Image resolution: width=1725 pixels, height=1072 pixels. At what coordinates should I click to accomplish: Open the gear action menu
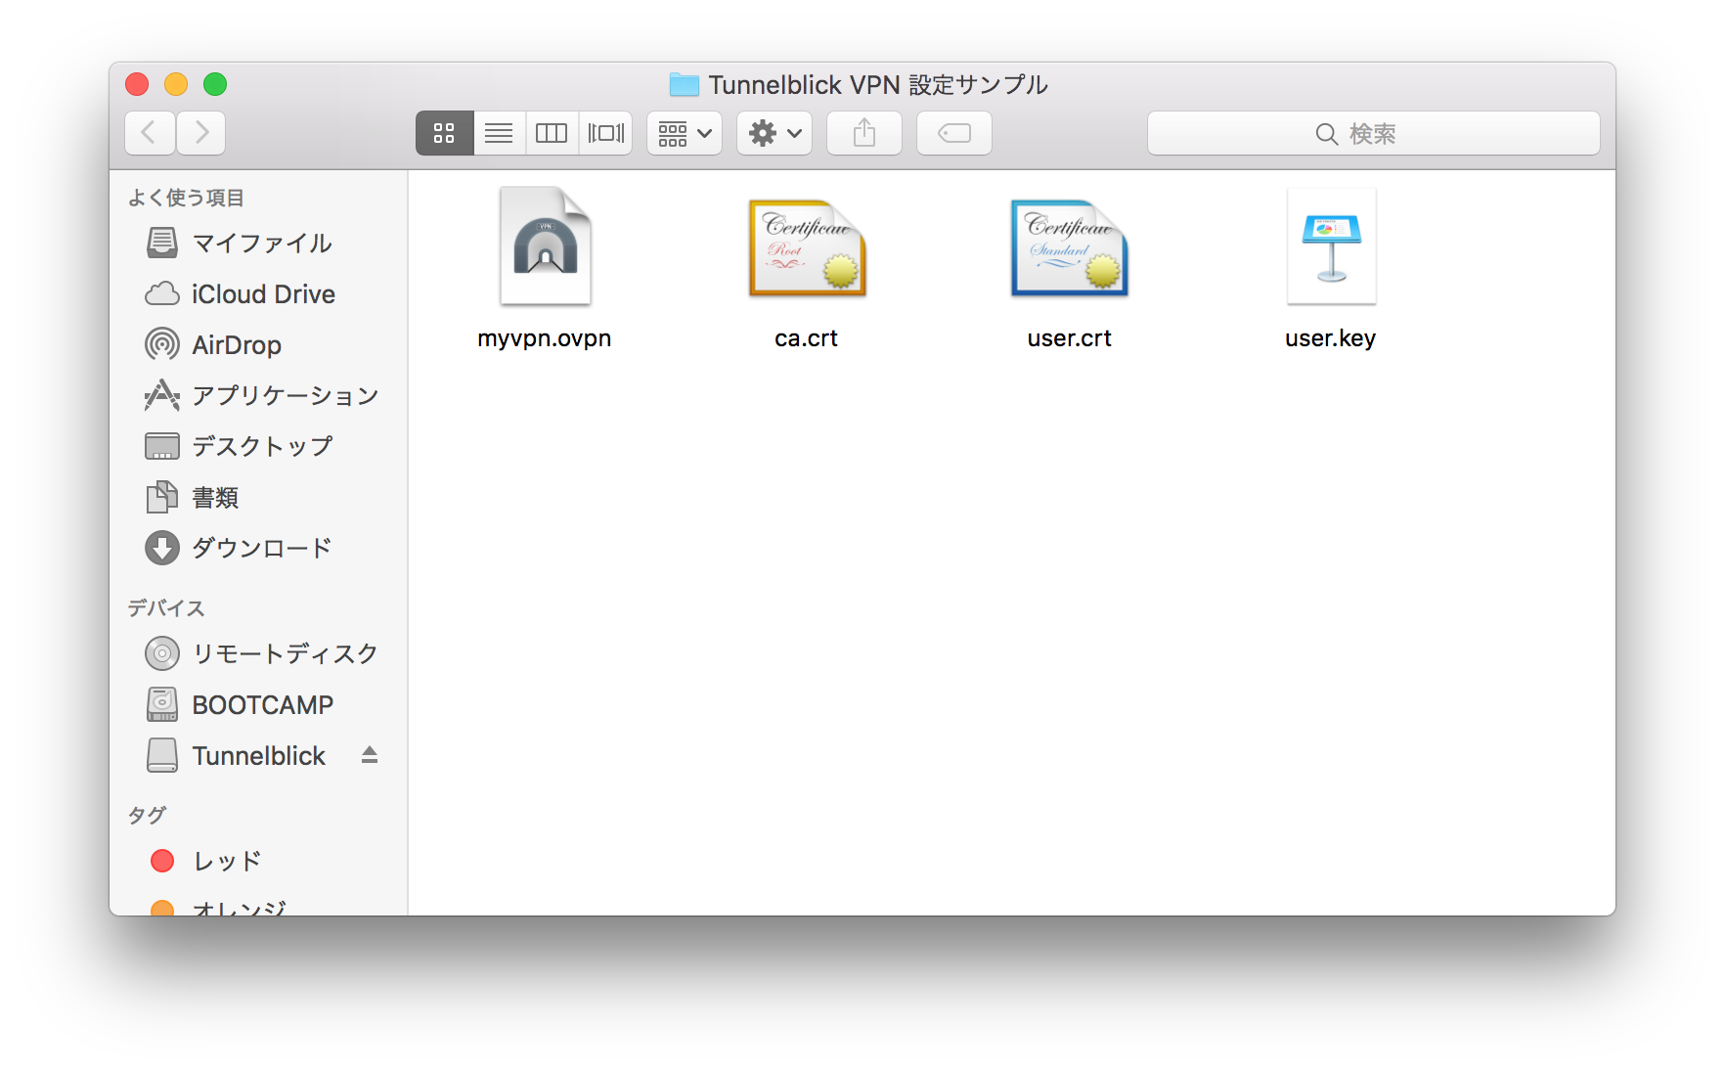tap(774, 133)
